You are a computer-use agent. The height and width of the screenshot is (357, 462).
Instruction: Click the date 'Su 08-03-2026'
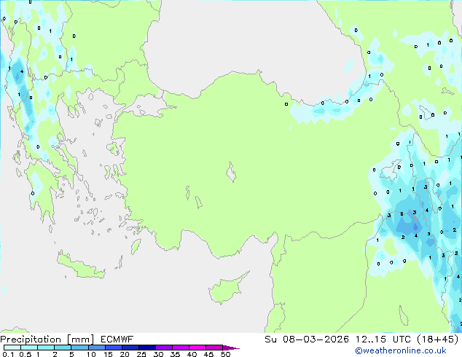pos(307,340)
